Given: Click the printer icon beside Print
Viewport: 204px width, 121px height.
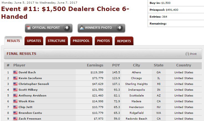Looking at the screenshot, I should coord(187,54).
